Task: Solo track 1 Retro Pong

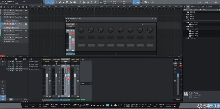Action: pyautogui.click(x=8, y=10)
